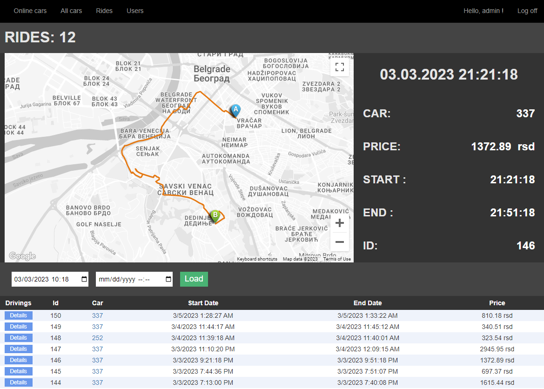Screen dimensions: 544x389
Task: Show Details for ride 149
Action: (x=19, y=327)
